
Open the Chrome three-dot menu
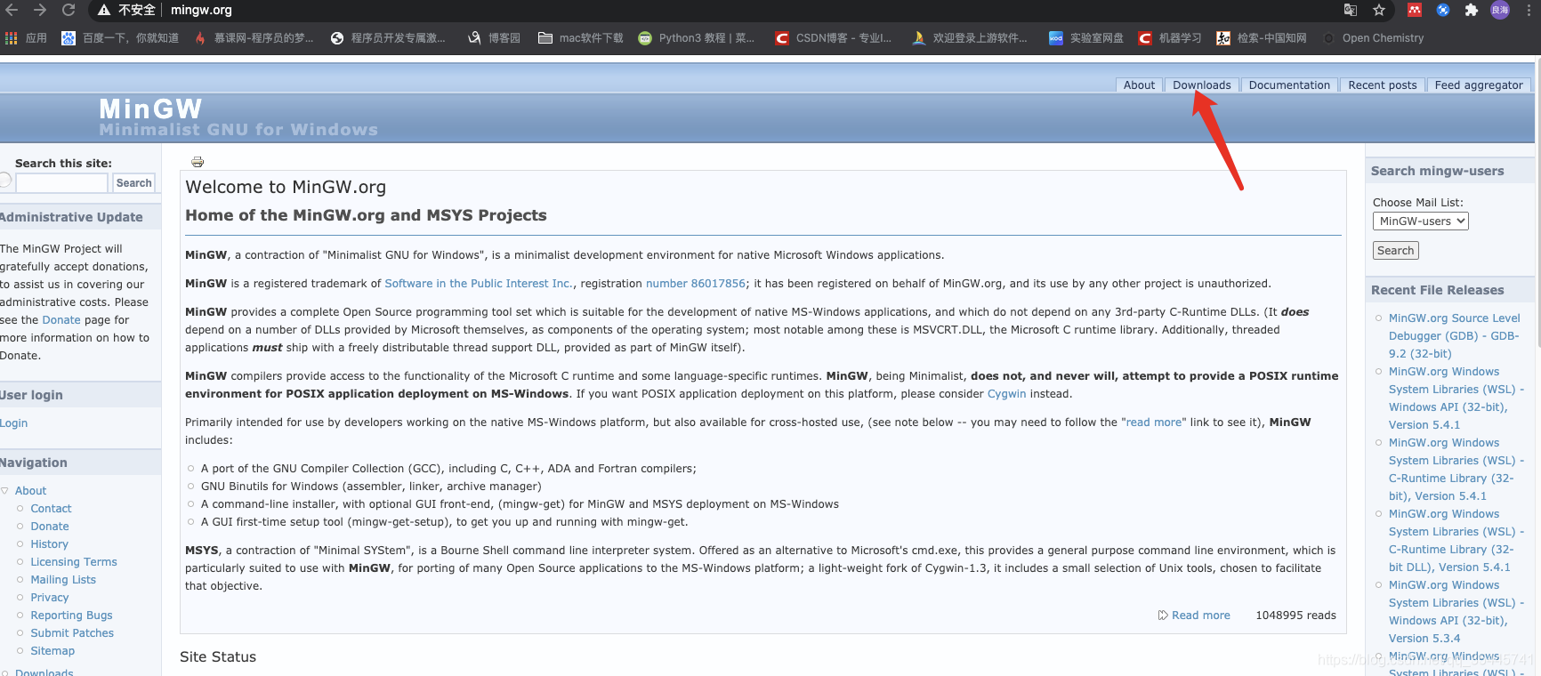pos(1529,10)
